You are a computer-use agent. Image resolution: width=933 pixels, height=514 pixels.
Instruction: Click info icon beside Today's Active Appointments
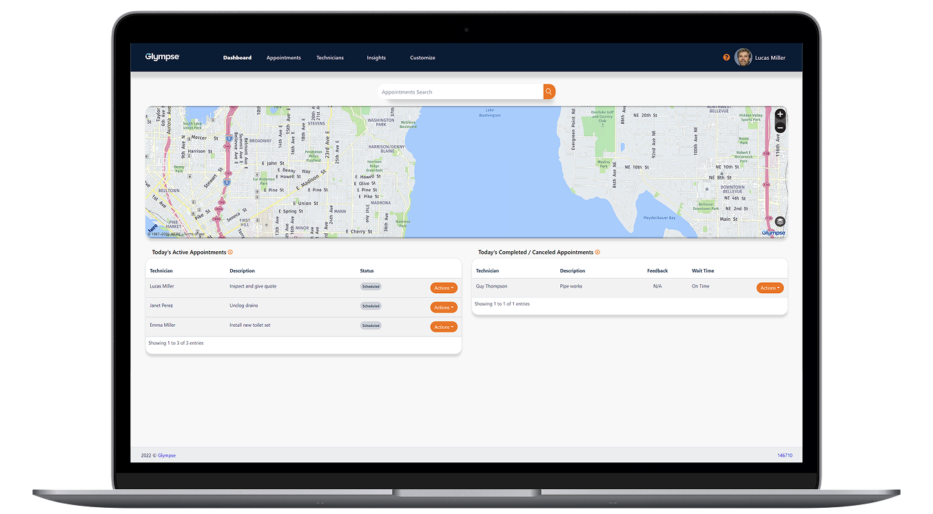[x=230, y=253]
